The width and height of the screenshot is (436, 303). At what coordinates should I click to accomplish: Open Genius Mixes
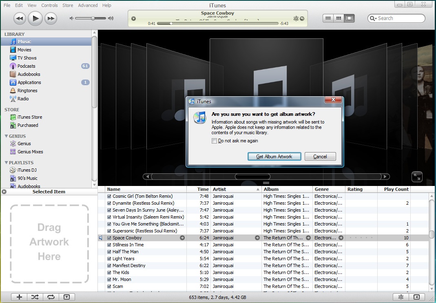click(x=46, y=152)
